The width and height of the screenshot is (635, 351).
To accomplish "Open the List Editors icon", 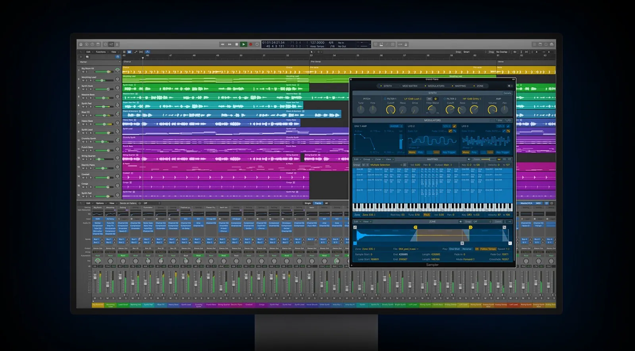I will (535, 44).
